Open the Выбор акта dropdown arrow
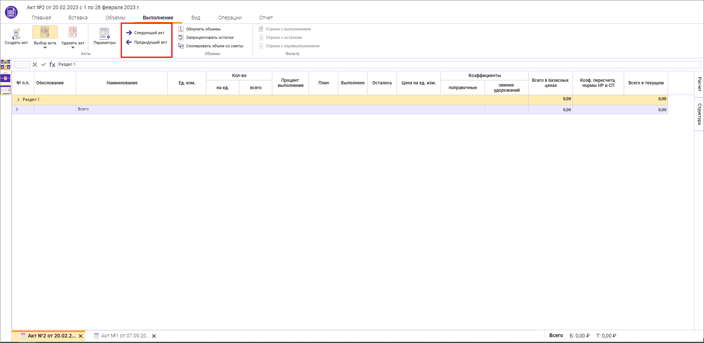 (45, 48)
